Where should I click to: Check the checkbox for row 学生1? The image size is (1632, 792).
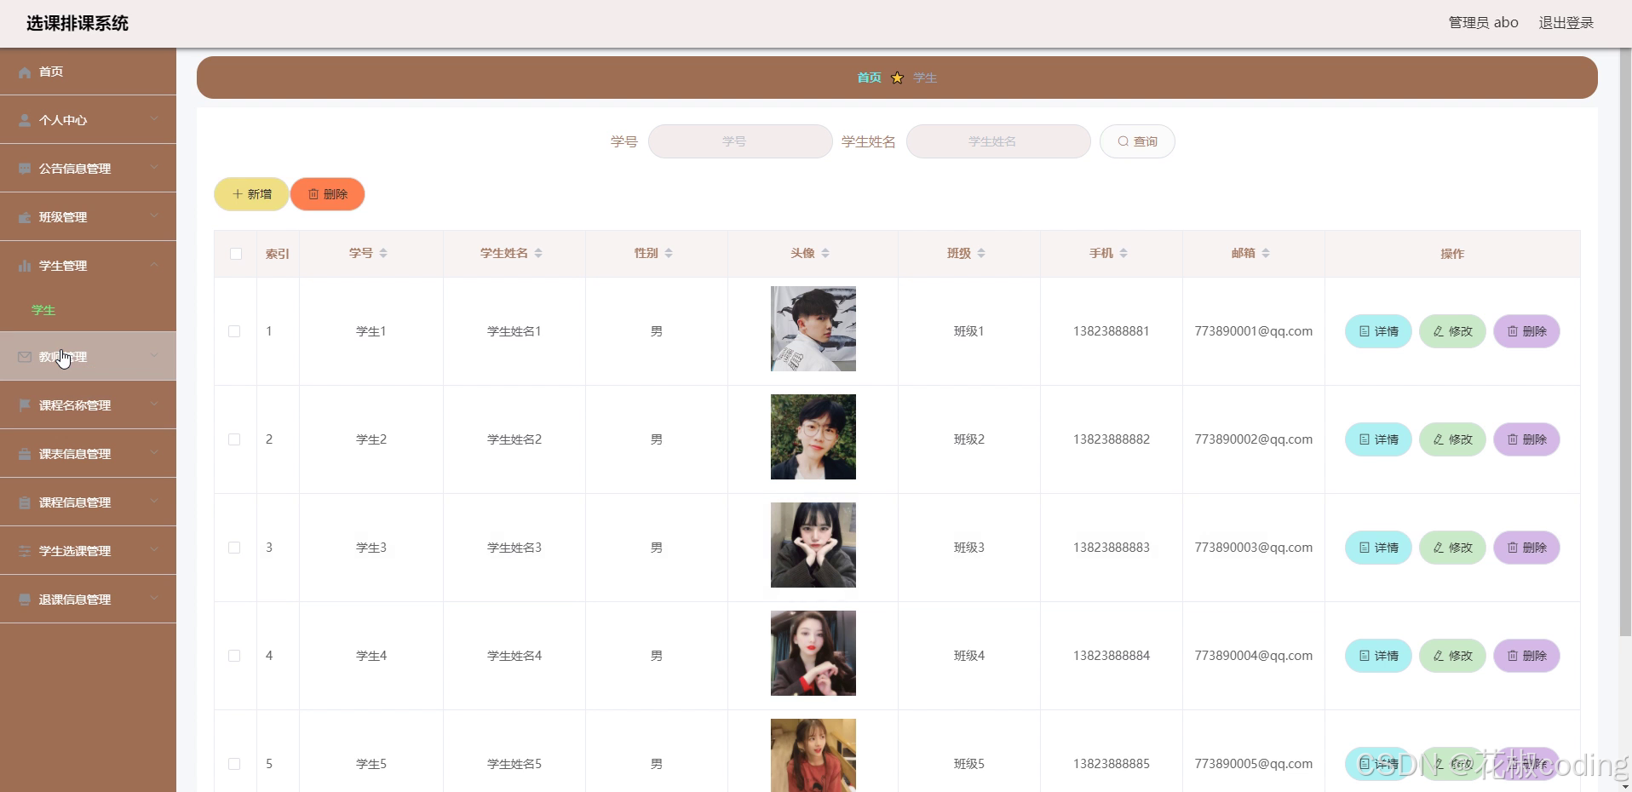coord(234,331)
